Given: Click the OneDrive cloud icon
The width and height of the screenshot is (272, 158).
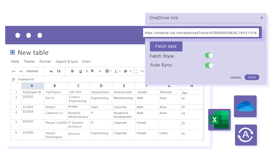Looking at the screenshot, I should 245,106.
